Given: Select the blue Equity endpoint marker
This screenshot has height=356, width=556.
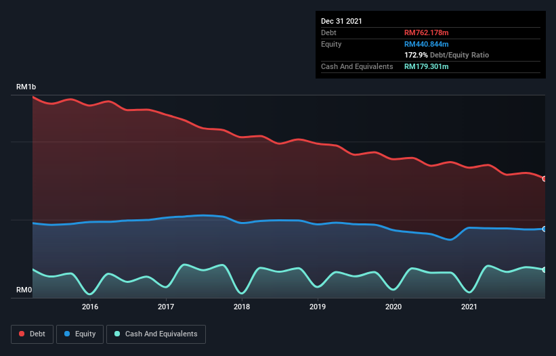Looking at the screenshot, I should click(544, 229).
